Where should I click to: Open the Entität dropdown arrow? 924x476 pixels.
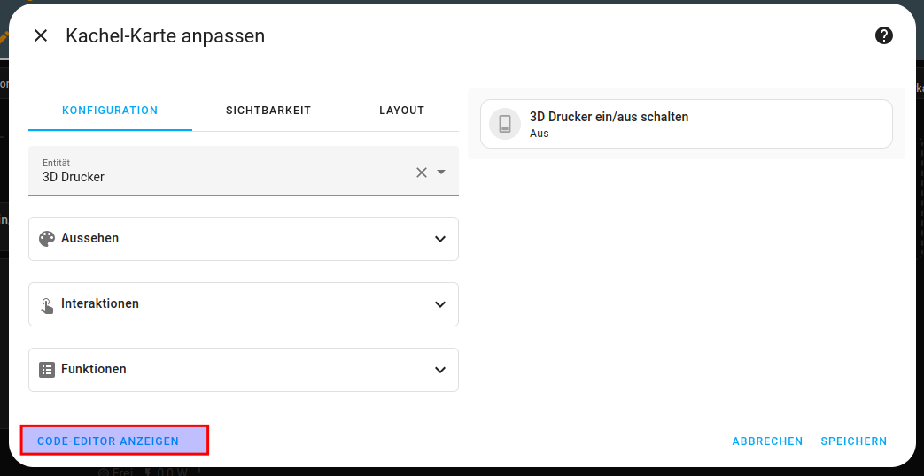(x=441, y=173)
